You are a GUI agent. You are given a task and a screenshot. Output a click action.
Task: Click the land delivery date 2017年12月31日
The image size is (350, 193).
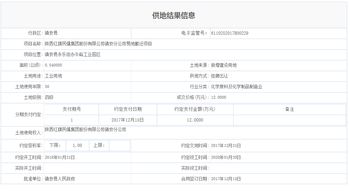(226, 146)
